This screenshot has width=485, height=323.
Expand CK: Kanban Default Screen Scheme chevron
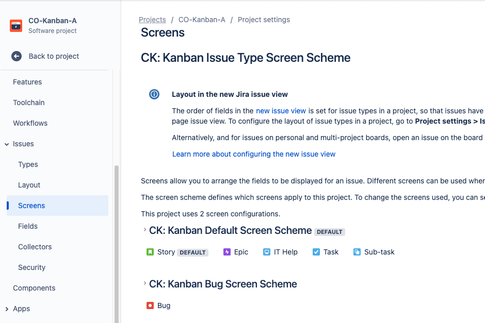144,230
